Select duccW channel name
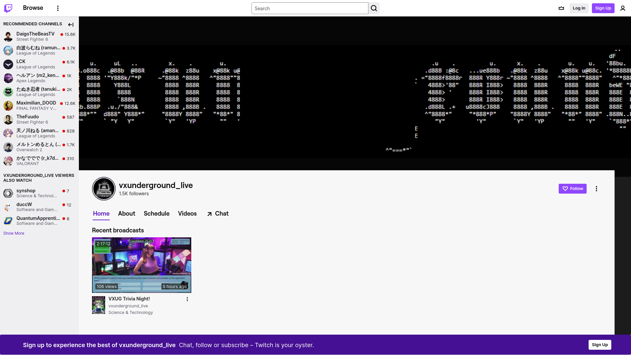Screen dimensions: 631x355 24,204
